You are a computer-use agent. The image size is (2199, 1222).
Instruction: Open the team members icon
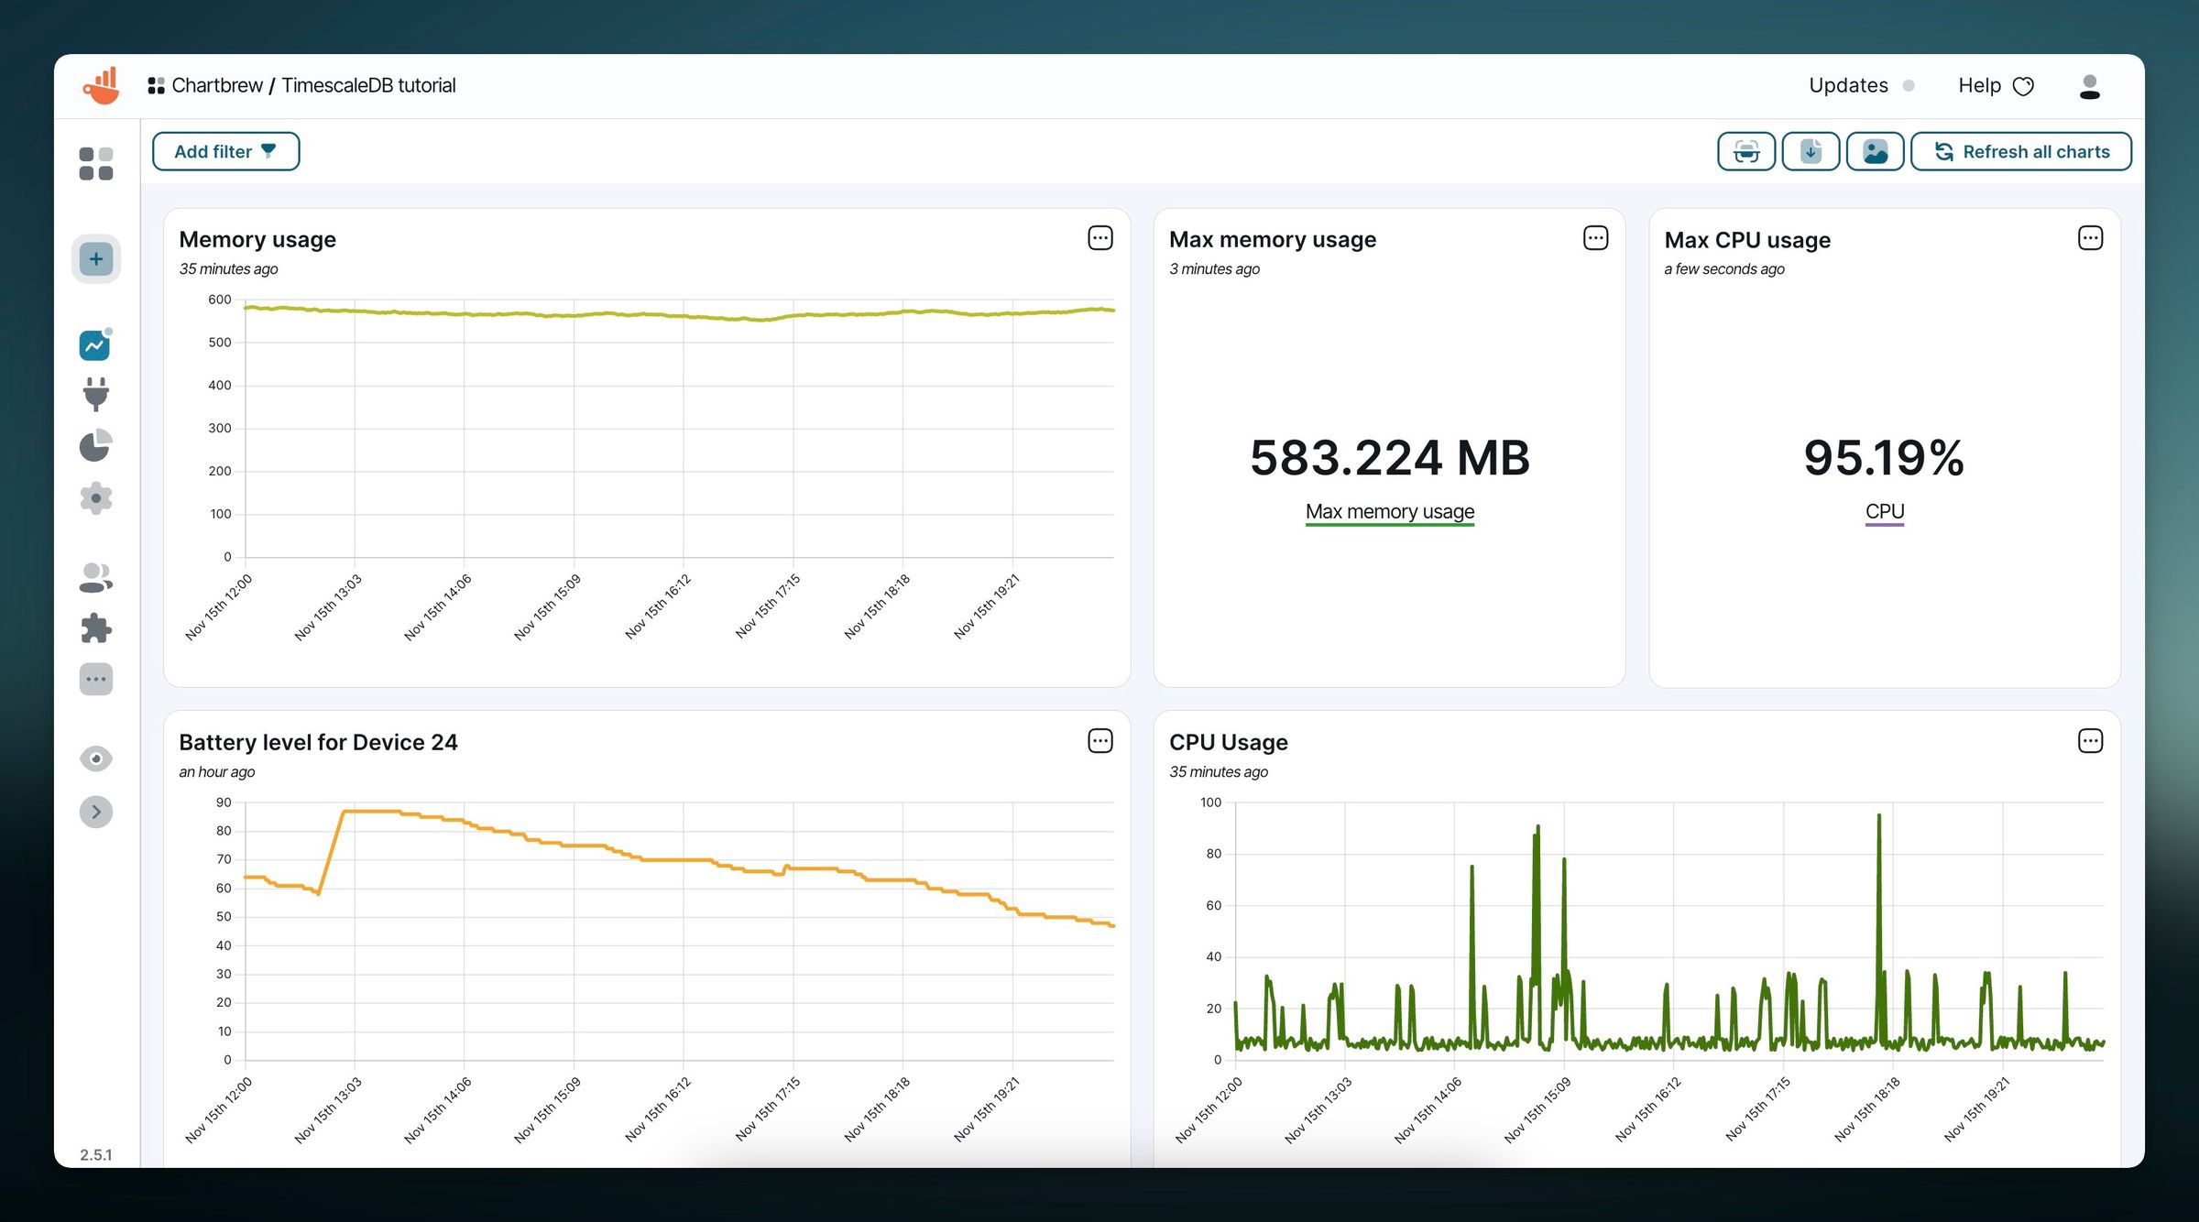tap(95, 575)
